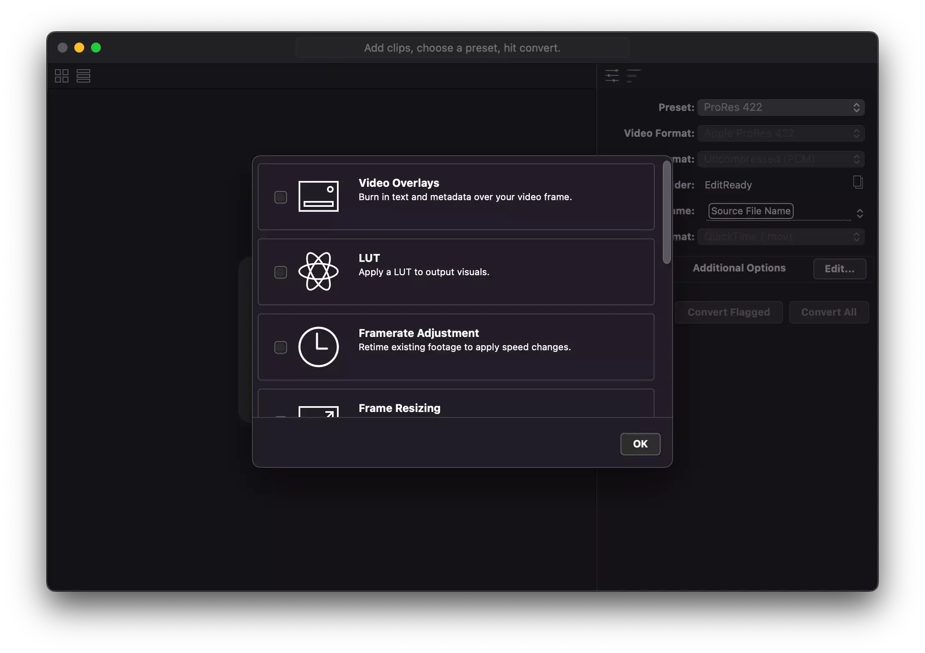The height and width of the screenshot is (653, 925).
Task: Click the Video Overlays frame icon
Action: [x=318, y=196]
